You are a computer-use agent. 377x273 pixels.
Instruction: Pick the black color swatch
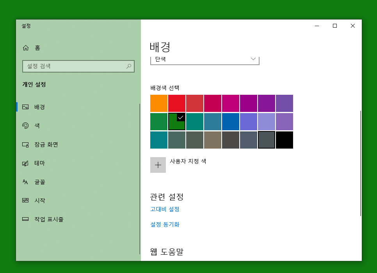[285, 140]
